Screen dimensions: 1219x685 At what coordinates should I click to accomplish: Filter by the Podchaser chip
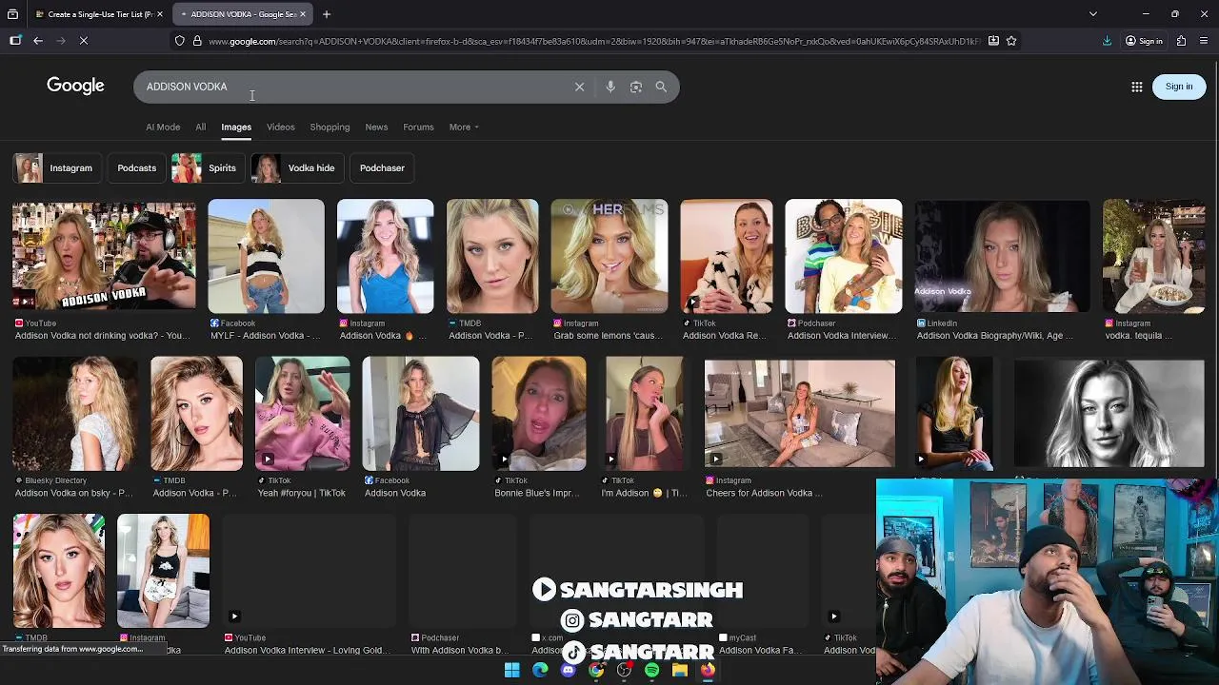point(382,168)
